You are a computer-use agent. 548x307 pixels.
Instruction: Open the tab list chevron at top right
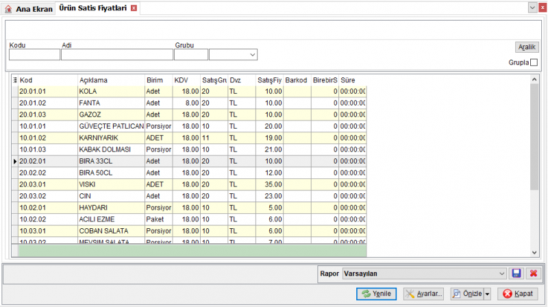click(x=532, y=8)
